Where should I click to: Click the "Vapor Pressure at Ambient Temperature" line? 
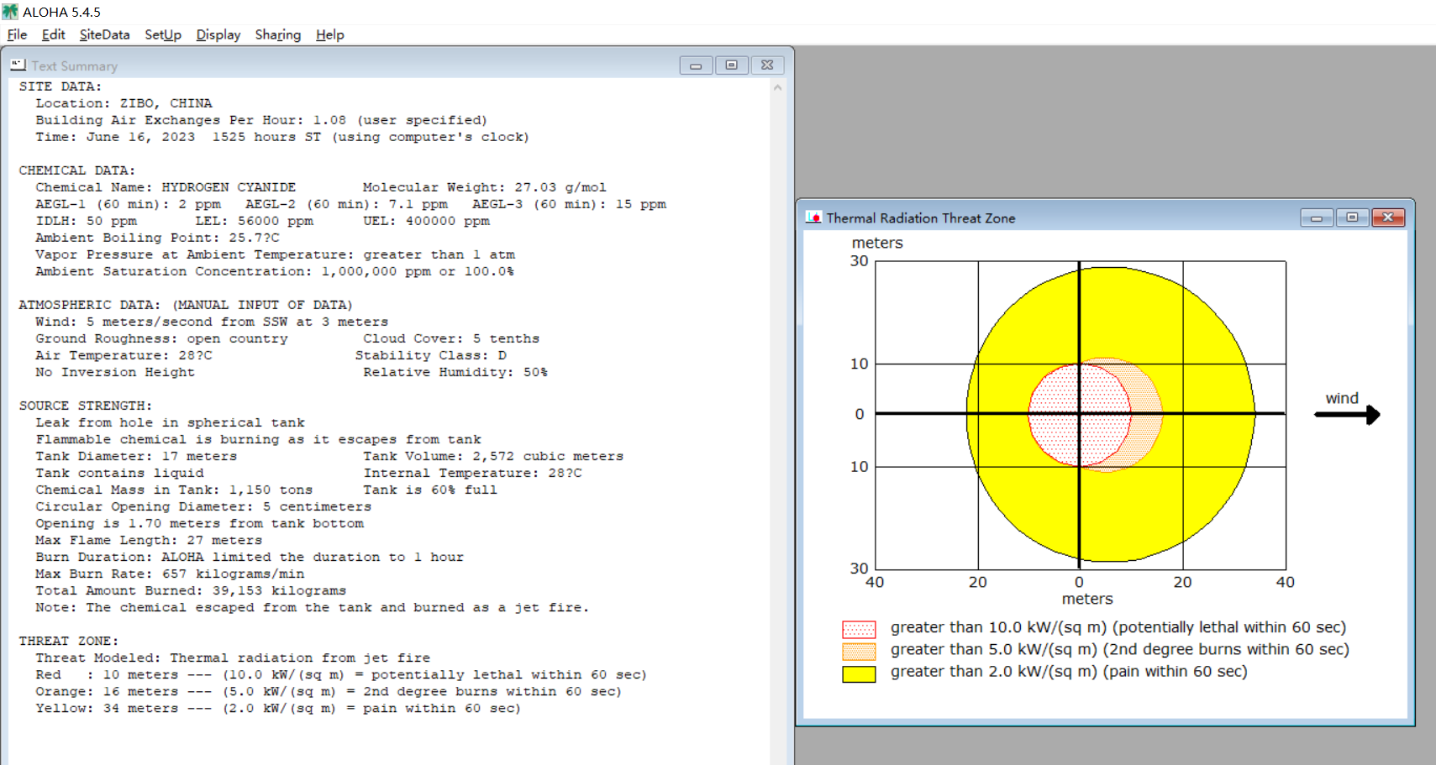[x=275, y=254]
